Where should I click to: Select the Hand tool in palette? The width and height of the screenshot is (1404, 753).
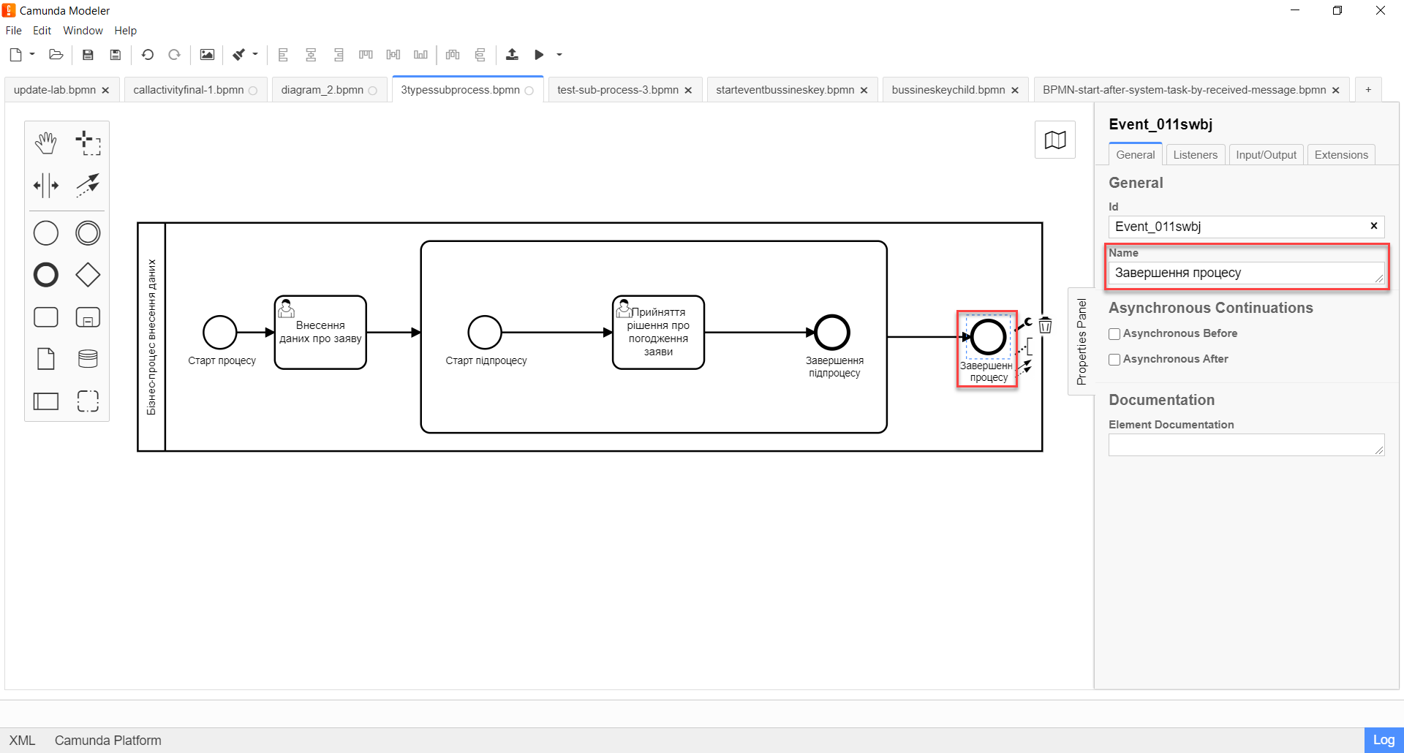pyautogui.click(x=46, y=143)
